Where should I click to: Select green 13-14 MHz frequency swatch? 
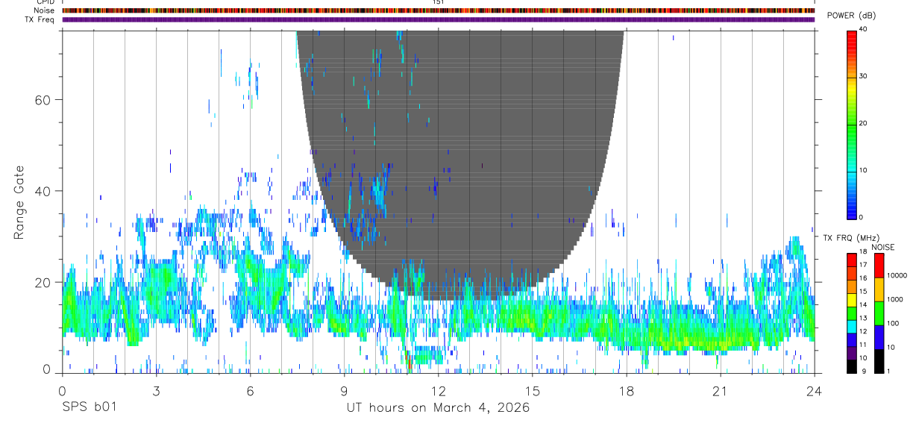coord(852,313)
